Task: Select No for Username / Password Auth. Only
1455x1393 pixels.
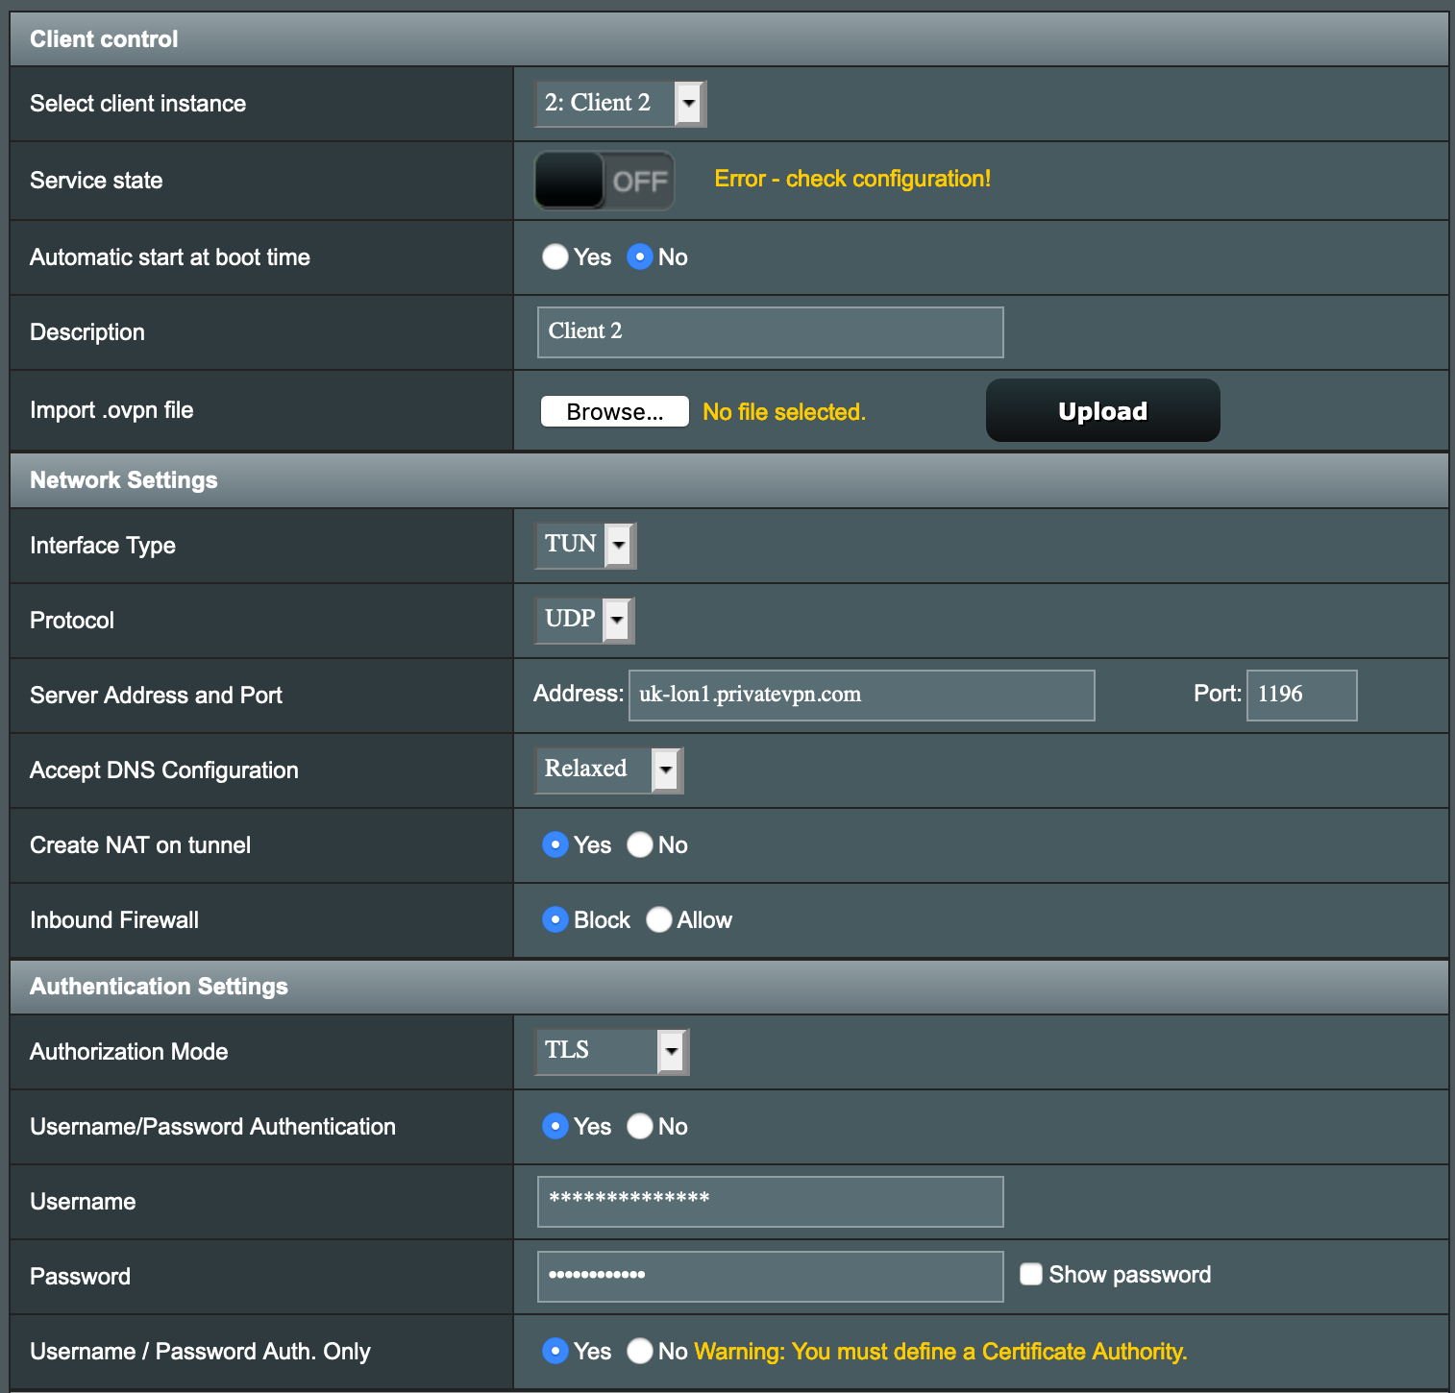Action: tap(640, 1351)
